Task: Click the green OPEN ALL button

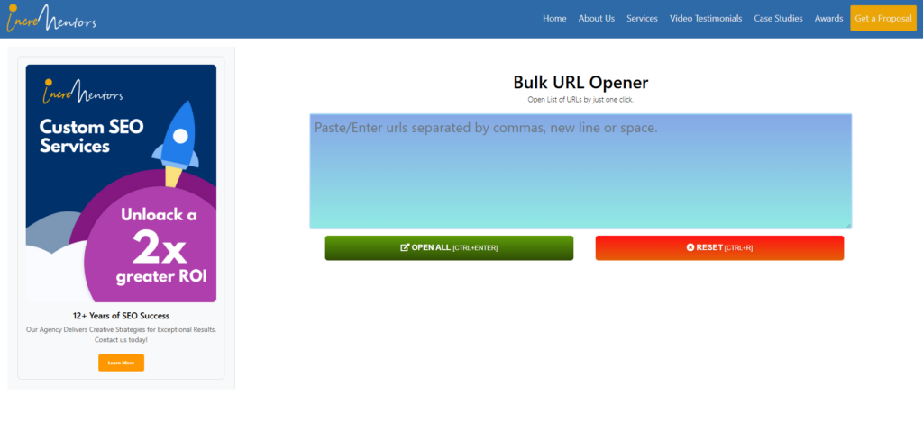Action: 449,248
